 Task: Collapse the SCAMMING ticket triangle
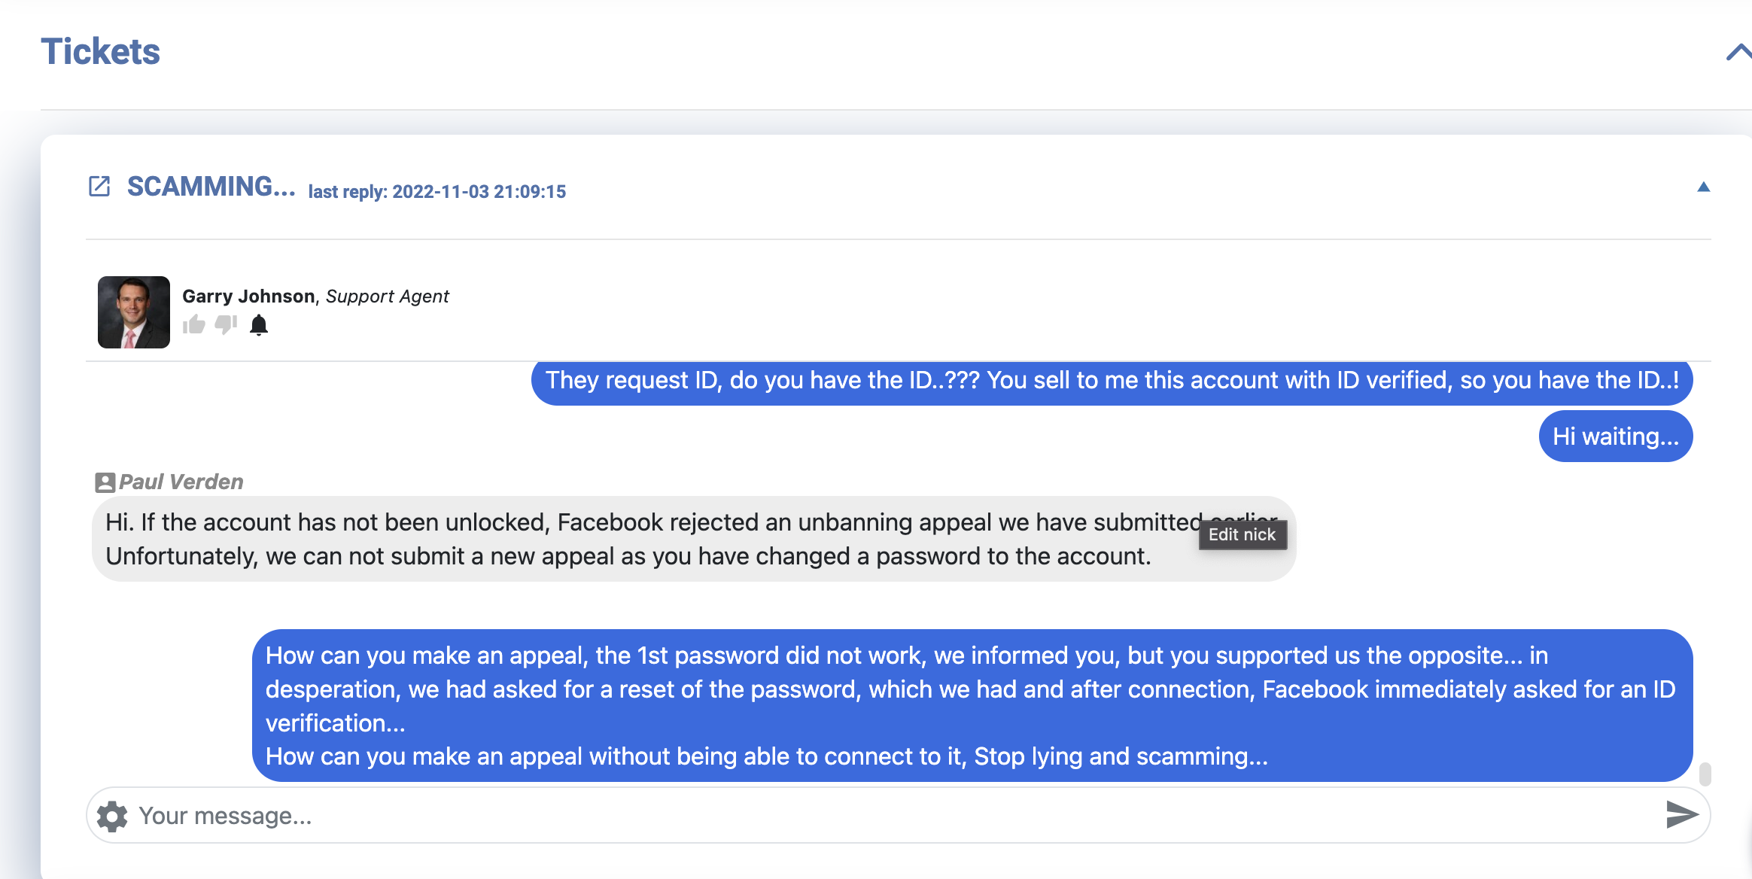[x=1704, y=187]
